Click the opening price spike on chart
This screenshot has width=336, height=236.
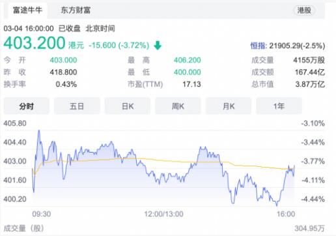(39, 131)
